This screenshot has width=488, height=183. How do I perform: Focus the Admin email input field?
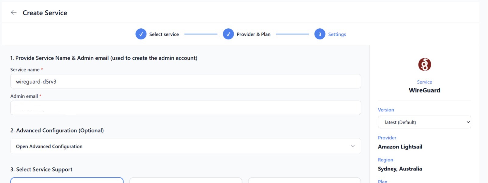click(x=186, y=108)
